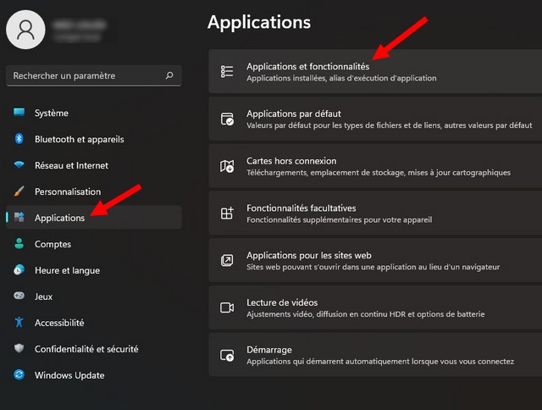The width and height of the screenshot is (542, 410).
Task: Click the camera icon for Lecture de vidéos
Action: pyautogui.click(x=227, y=307)
